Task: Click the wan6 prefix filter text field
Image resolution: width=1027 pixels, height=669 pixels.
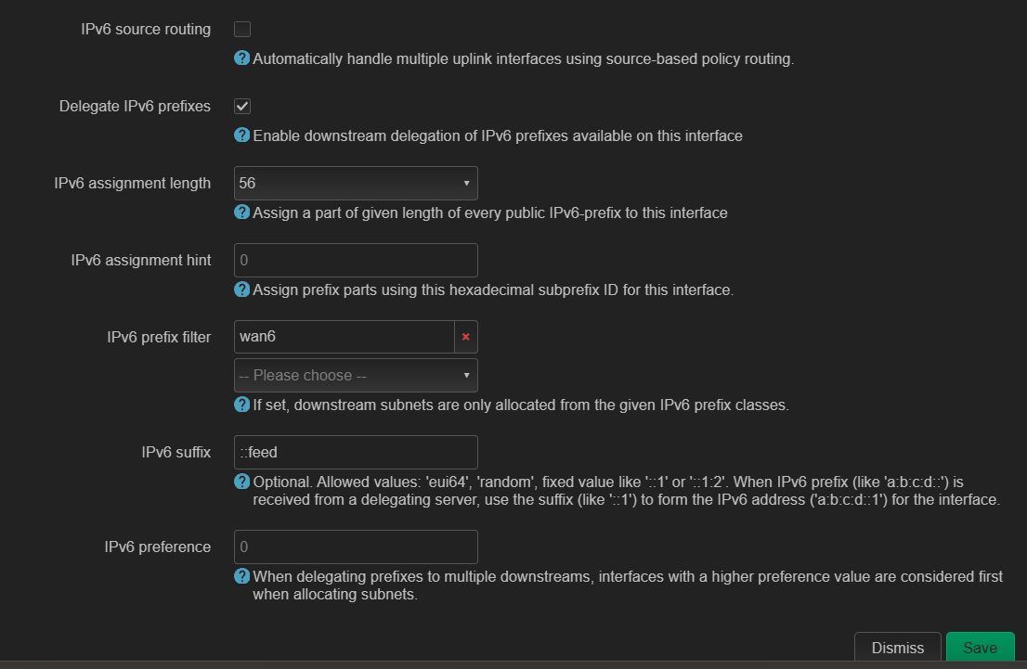Action: coord(344,337)
